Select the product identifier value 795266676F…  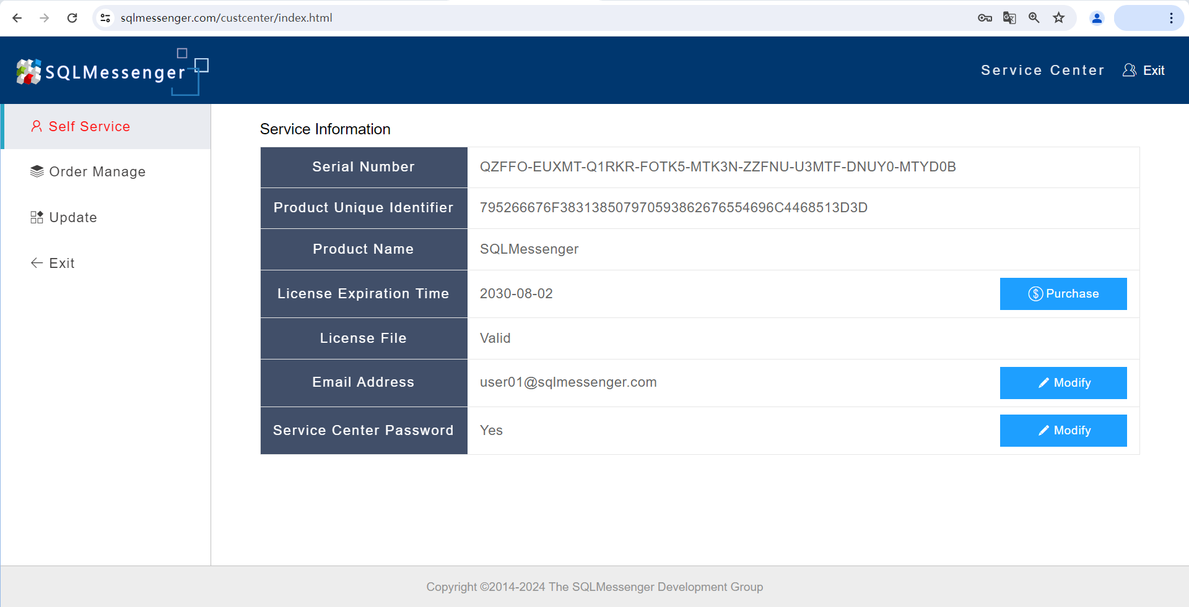coord(674,208)
